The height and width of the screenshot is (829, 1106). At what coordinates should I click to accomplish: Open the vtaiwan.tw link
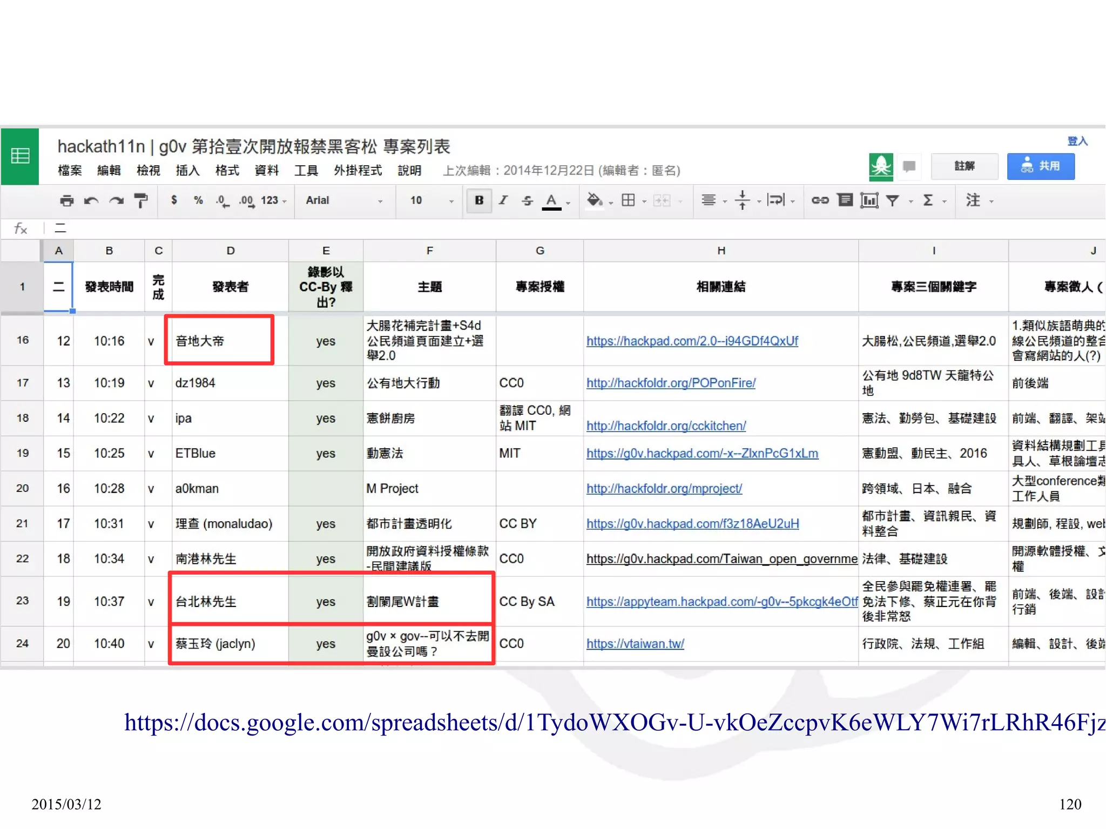click(x=635, y=644)
